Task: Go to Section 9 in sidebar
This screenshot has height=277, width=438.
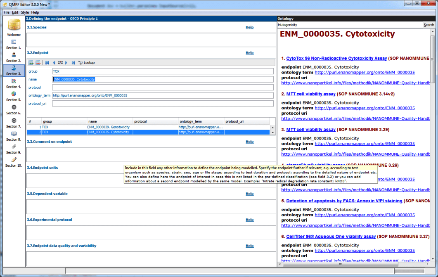Action: [x=14, y=149]
